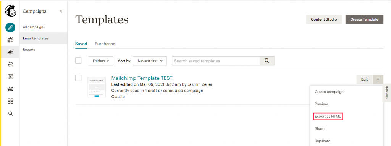Open the Create pencil icon
This screenshot has width=391, height=146.
click(10, 28)
